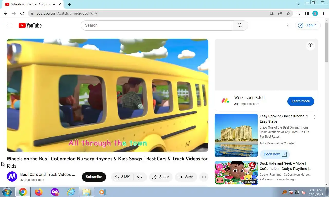The width and height of the screenshot is (329, 197).
Task: Dislike the video with thumbs down
Action: (140, 177)
